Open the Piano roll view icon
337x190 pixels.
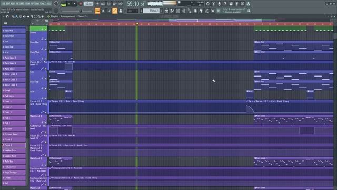(172, 11)
